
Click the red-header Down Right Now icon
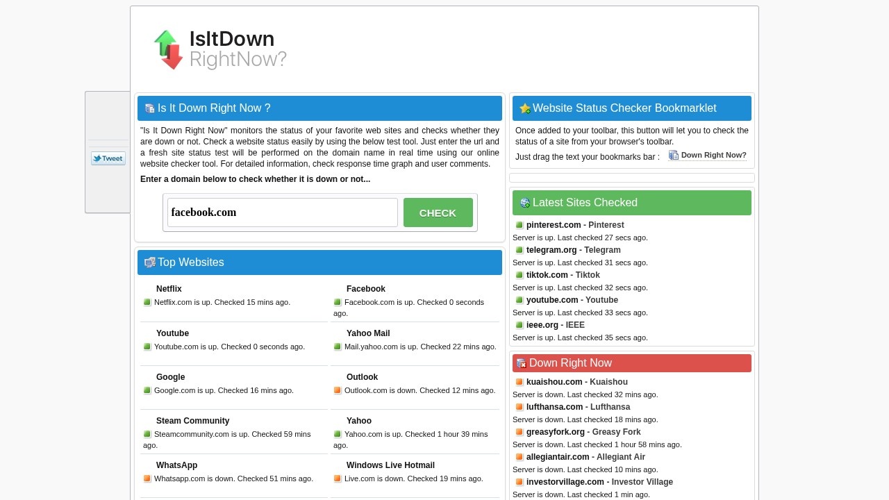point(522,363)
